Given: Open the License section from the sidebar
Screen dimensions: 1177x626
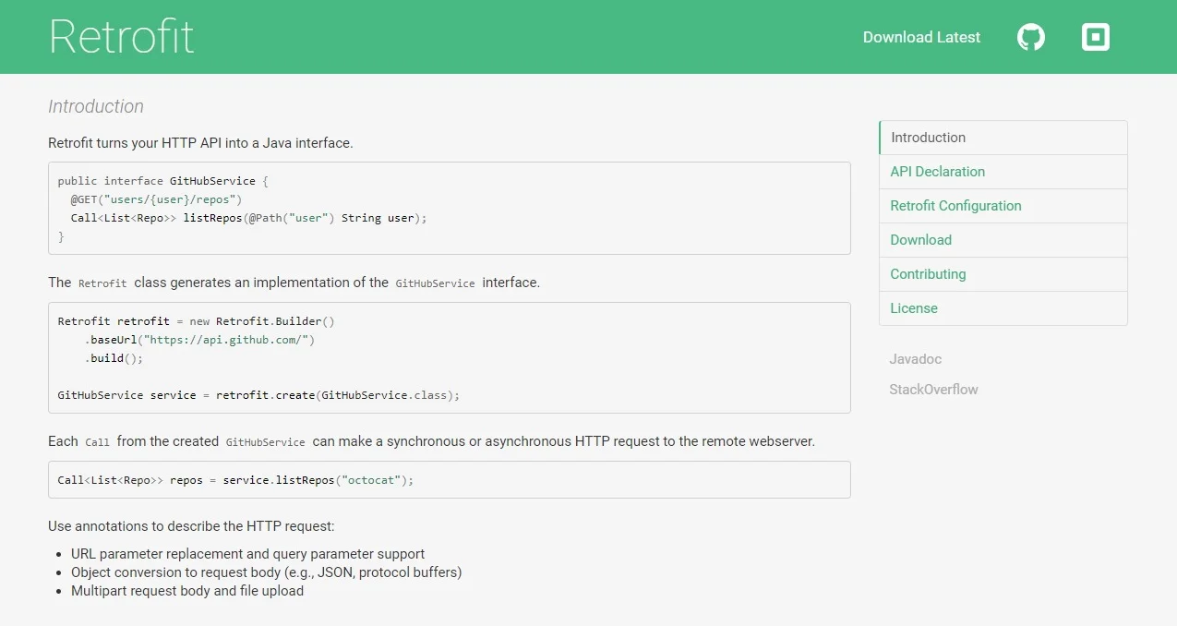Looking at the screenshot, I should [913, 308].
